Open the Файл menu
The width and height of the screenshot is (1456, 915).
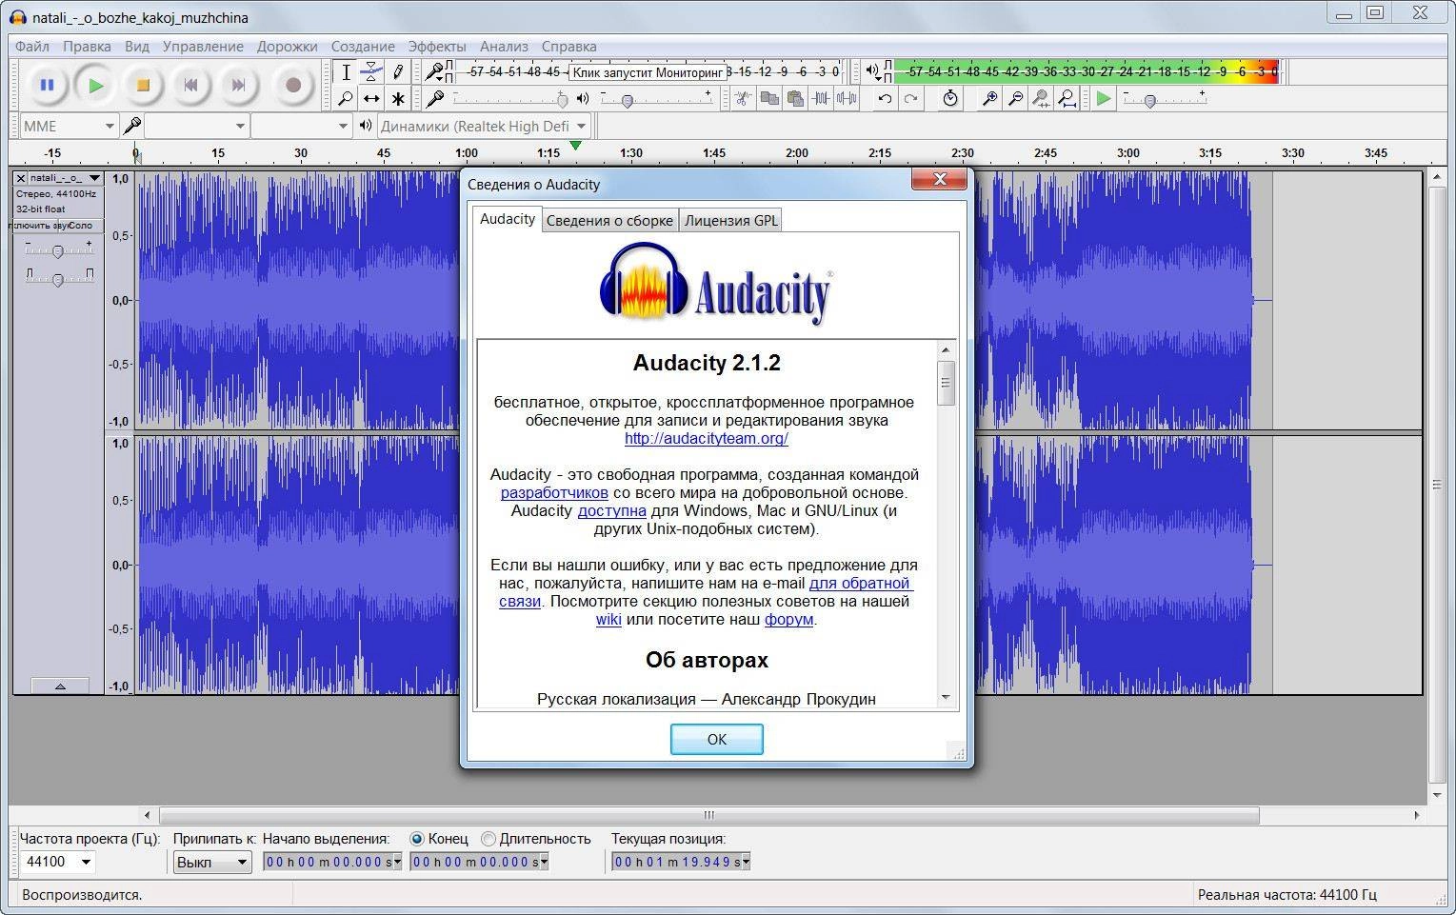coord(32,46)
